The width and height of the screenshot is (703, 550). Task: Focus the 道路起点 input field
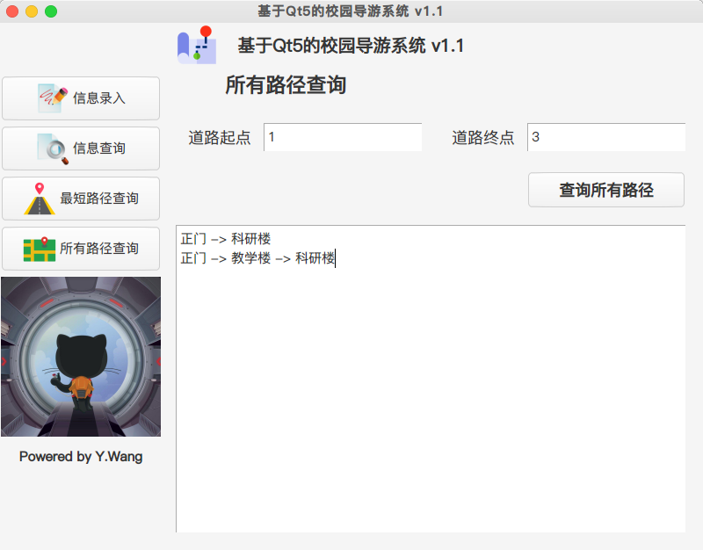[343, 137]
